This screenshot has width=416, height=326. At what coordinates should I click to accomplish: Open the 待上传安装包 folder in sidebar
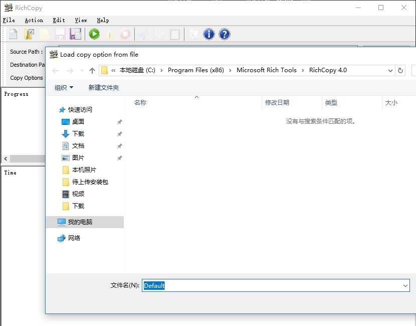[90, 182]
